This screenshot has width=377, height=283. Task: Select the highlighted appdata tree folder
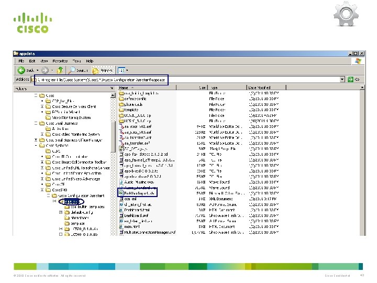pos(71,201)
